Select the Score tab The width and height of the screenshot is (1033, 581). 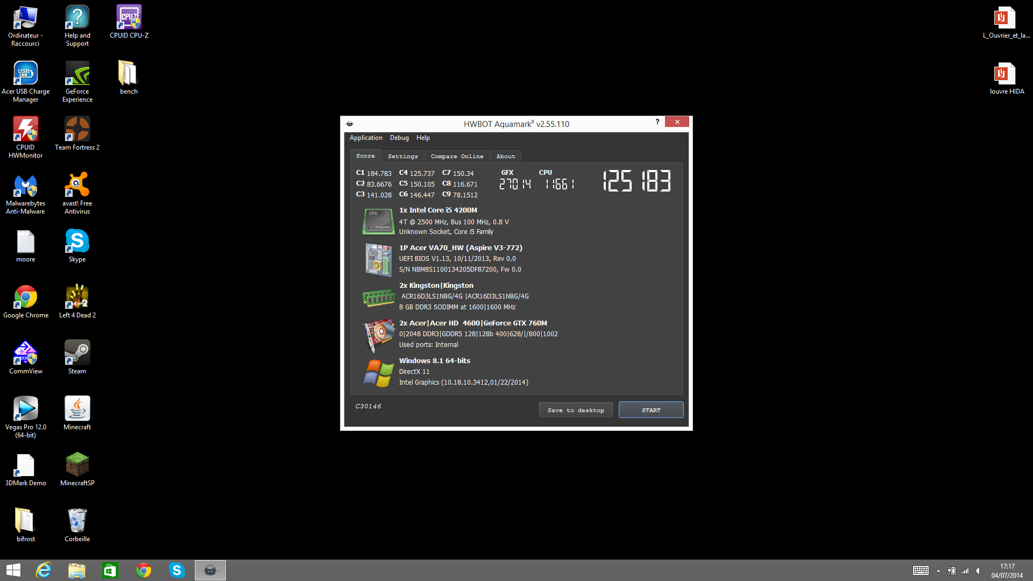(365, 155)
